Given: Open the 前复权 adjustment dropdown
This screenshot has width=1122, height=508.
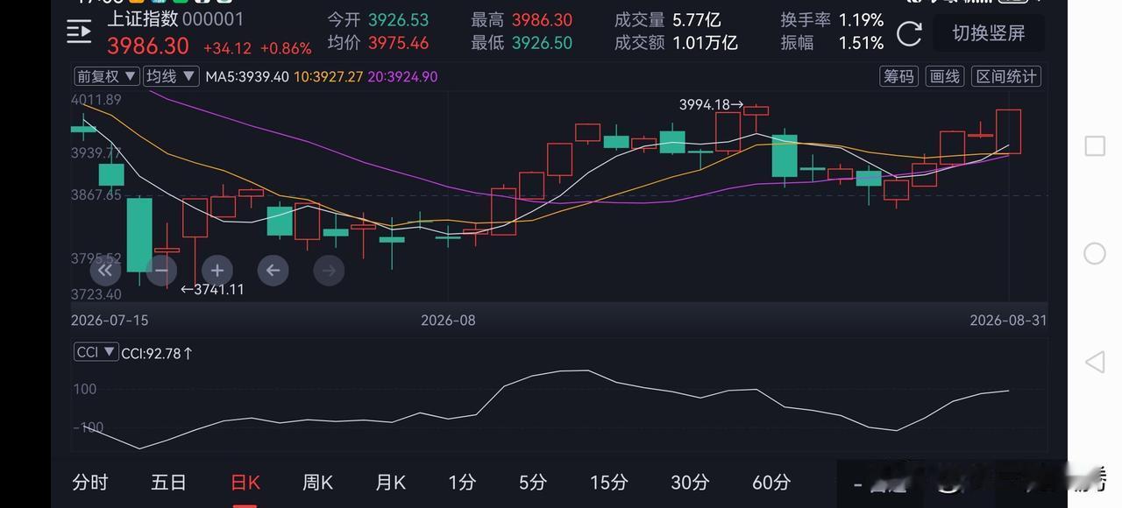Looking at the screenshot, I should click(106, 76).
